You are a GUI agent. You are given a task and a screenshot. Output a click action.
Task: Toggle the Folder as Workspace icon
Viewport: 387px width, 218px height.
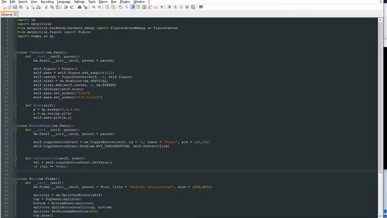156,7
